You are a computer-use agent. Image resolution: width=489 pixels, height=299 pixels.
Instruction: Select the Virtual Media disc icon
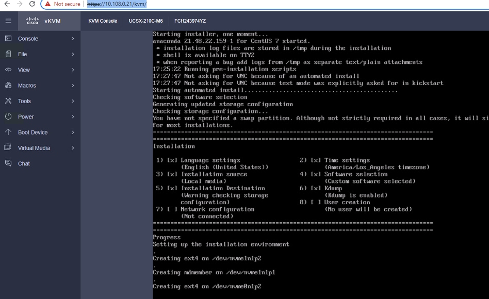(9, 148)
